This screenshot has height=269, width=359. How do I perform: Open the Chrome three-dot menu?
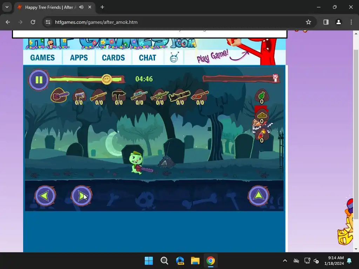pos(351,22)
